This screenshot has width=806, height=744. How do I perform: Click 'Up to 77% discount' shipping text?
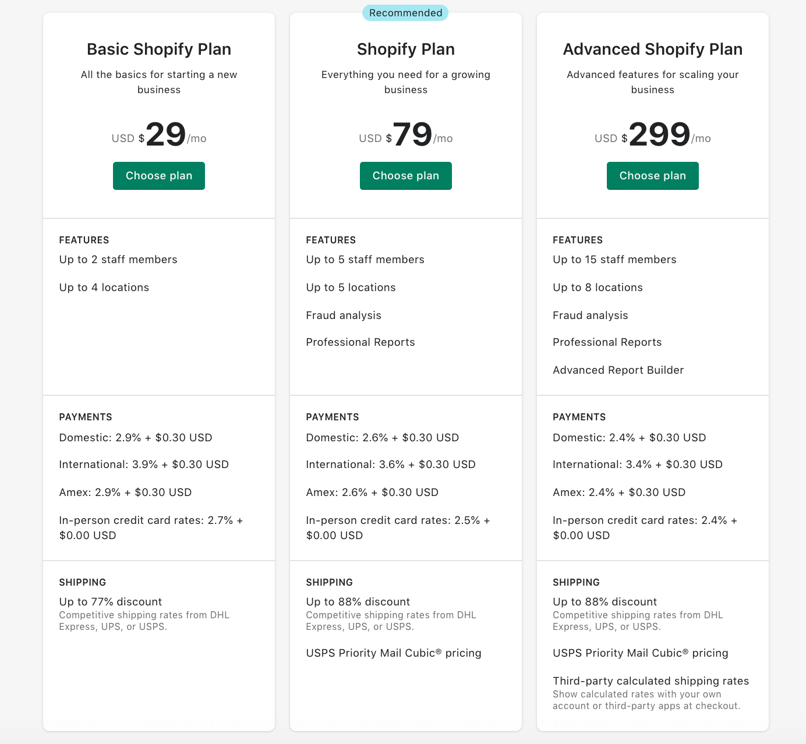(111, 602)
